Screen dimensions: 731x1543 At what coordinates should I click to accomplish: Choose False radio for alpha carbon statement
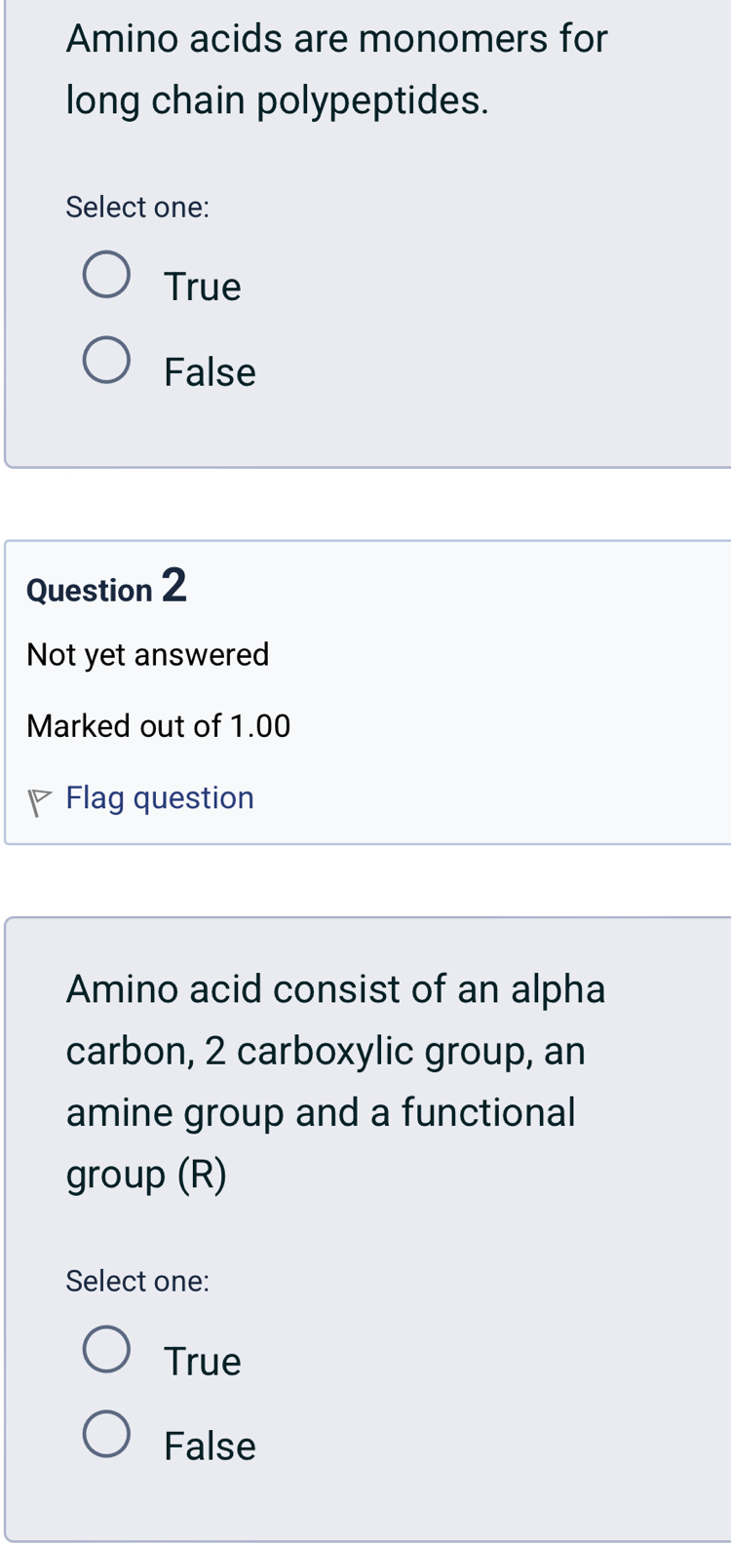106,1434
